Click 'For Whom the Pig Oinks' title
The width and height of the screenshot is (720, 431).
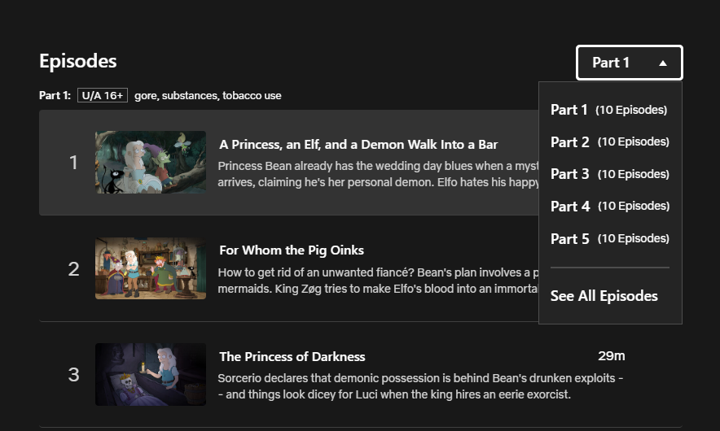292,250
